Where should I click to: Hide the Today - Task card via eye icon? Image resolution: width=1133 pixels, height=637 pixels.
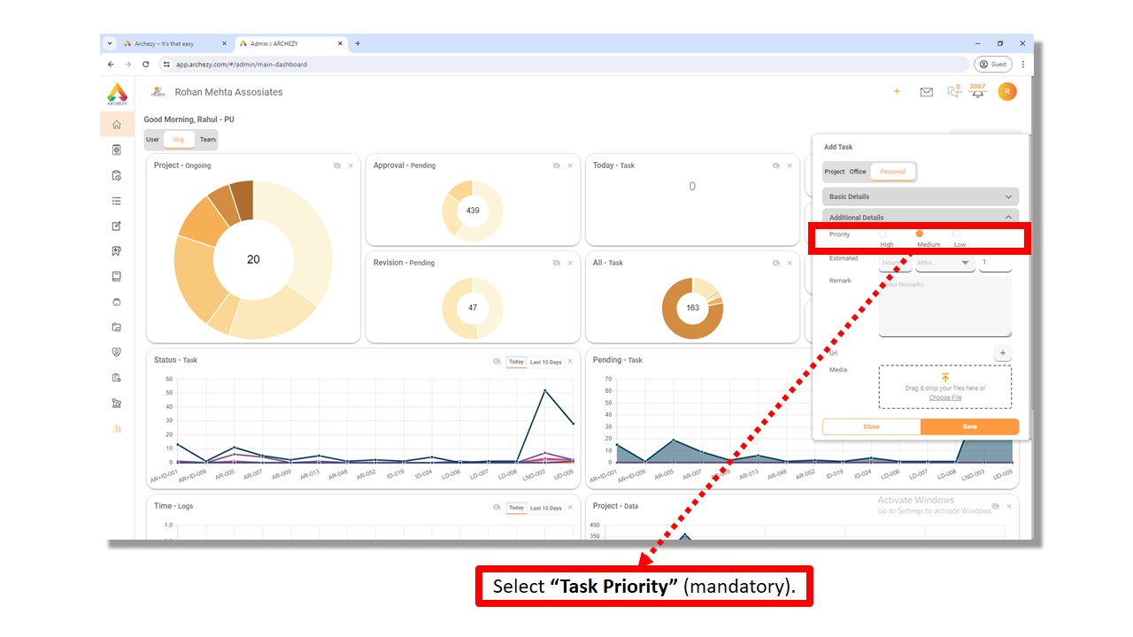coord(776,165)
